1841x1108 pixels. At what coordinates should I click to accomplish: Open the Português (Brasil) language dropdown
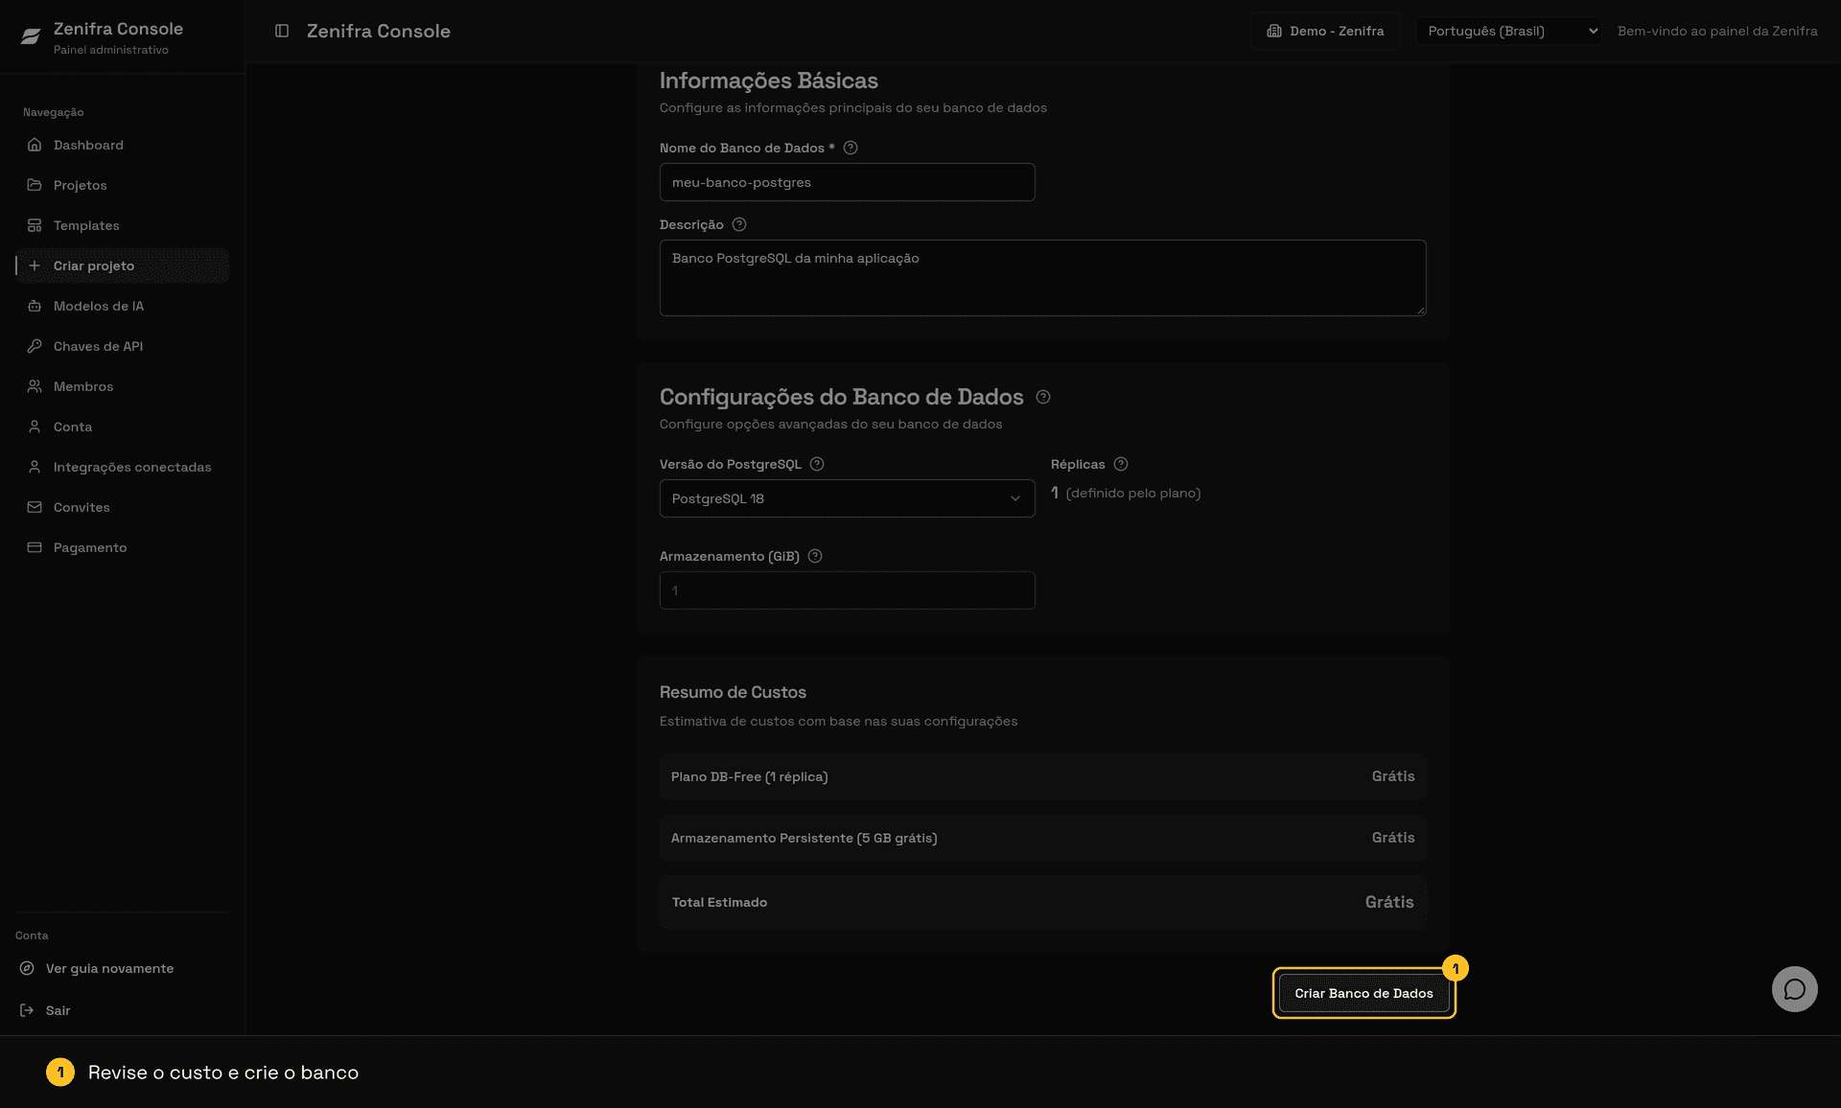[1509, 31]
